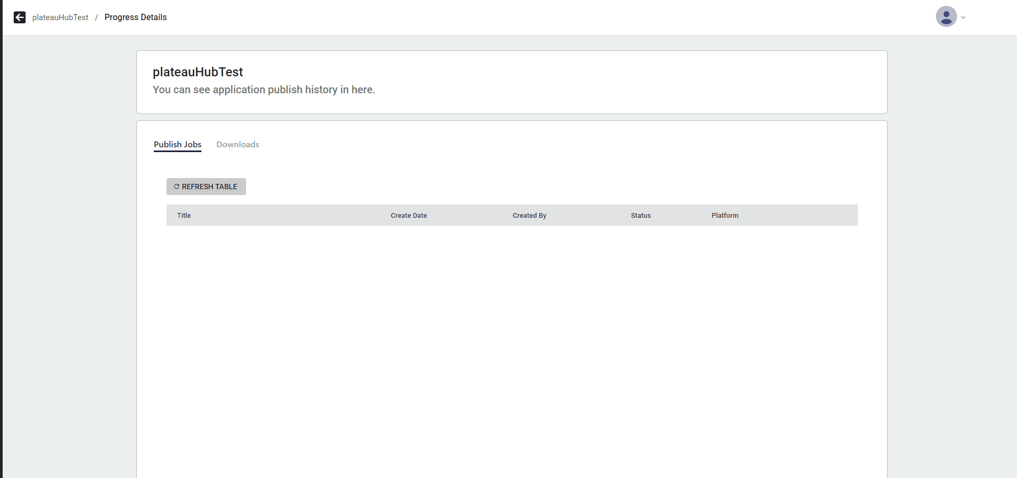Image resolution: width=1017 pixels, height=478 pixels.
Task: Click the Created By column header
Action: 529,216
